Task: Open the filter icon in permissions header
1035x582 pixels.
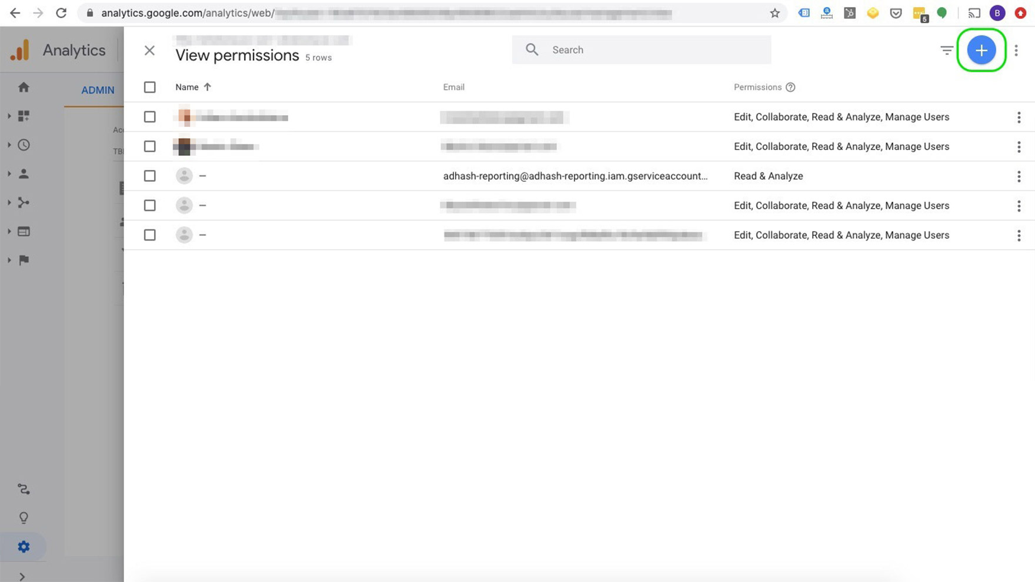Action: [x=946, y=51]
